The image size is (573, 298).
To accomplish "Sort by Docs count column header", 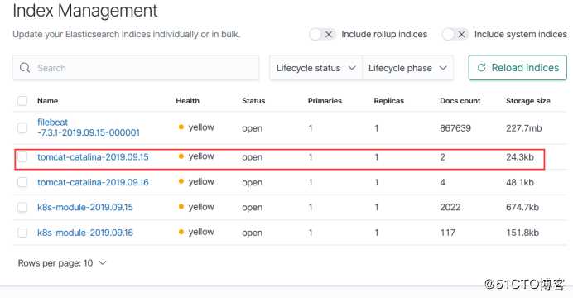I will point(460,101).
